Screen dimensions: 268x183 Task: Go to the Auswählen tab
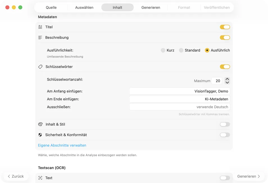click(x=84, y=8)
